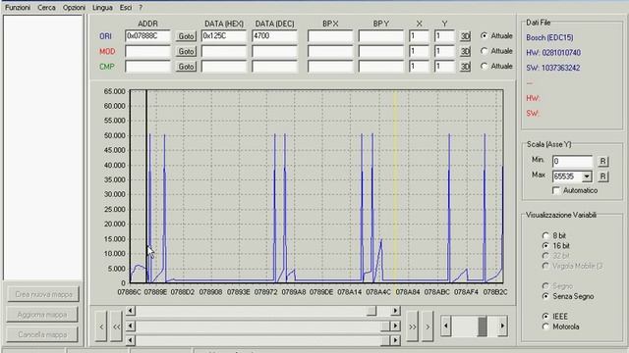This screenshot has height=353, width=629.
Task: Click Cancella mappa button
Action: point(42,334)
